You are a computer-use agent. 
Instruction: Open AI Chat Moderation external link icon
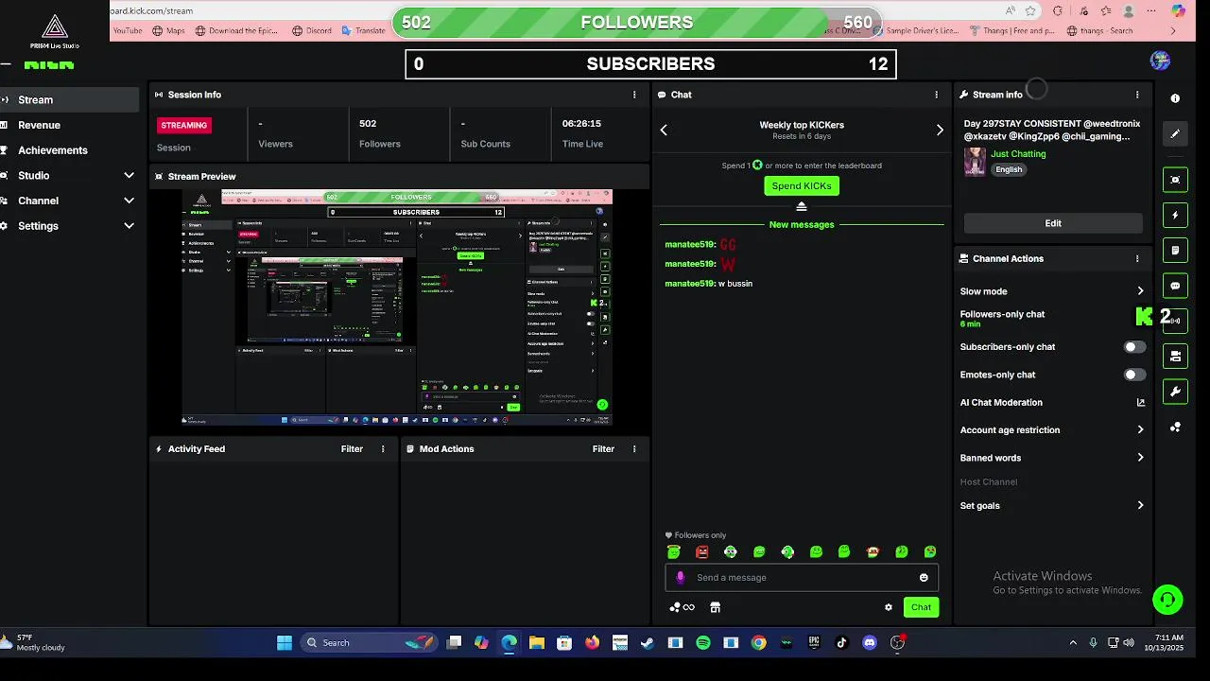pyautogui.click(x=1140, y=402)
